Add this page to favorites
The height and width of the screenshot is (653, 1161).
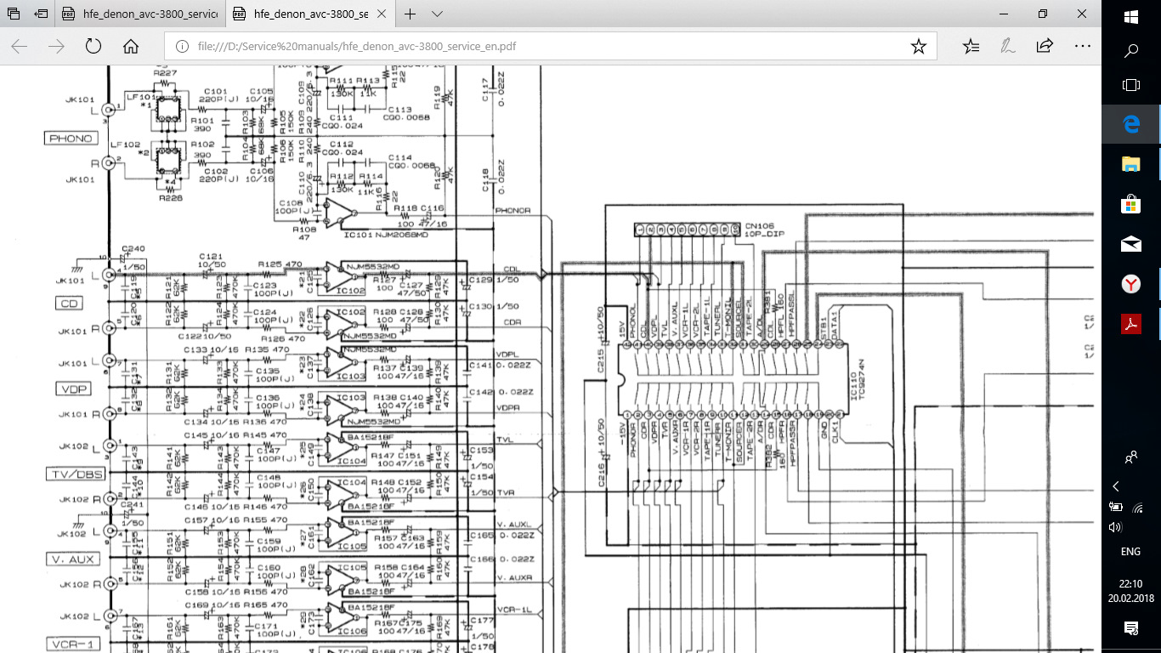(918, 47)
